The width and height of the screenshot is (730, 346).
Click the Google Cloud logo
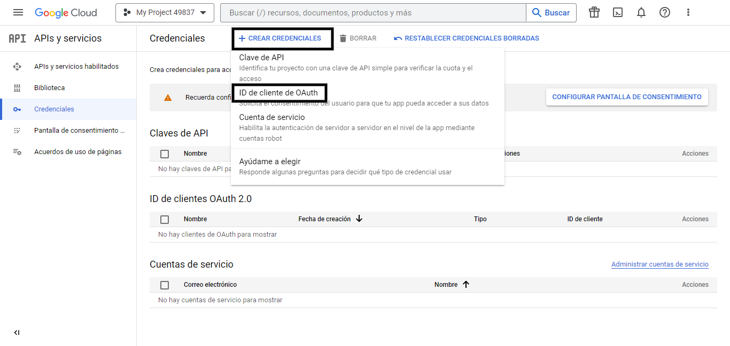click(x=66, y=12)
